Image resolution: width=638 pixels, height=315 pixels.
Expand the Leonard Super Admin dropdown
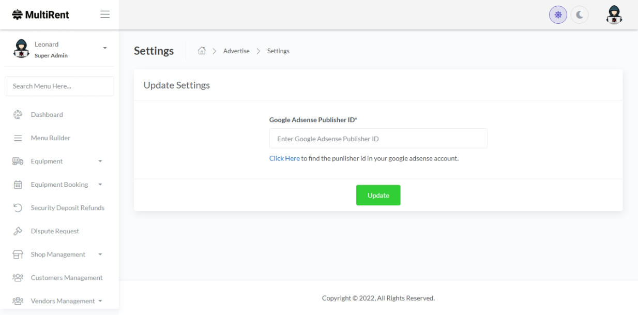[x=105, y=48]
